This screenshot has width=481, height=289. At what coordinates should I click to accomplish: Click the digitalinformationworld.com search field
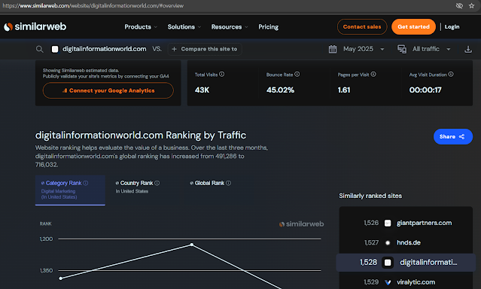tap(105, 49)
